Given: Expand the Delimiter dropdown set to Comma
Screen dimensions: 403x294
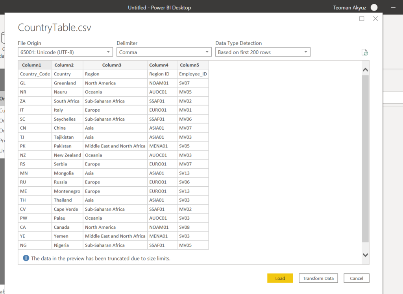Looking at the screenshot, I should 164,52.
